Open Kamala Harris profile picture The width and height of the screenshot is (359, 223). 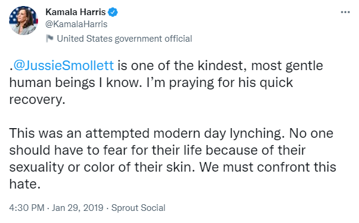(x=23, y=21)
